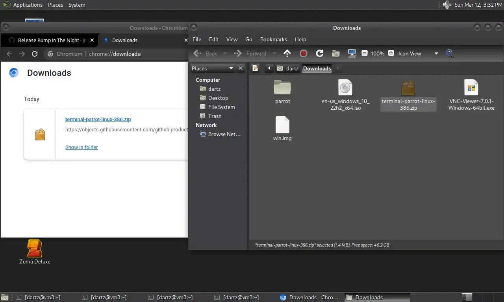The height and width of the screenshot is (302, 504).
Task: Click Downloads file manager taskbar button
Action: 377,297
